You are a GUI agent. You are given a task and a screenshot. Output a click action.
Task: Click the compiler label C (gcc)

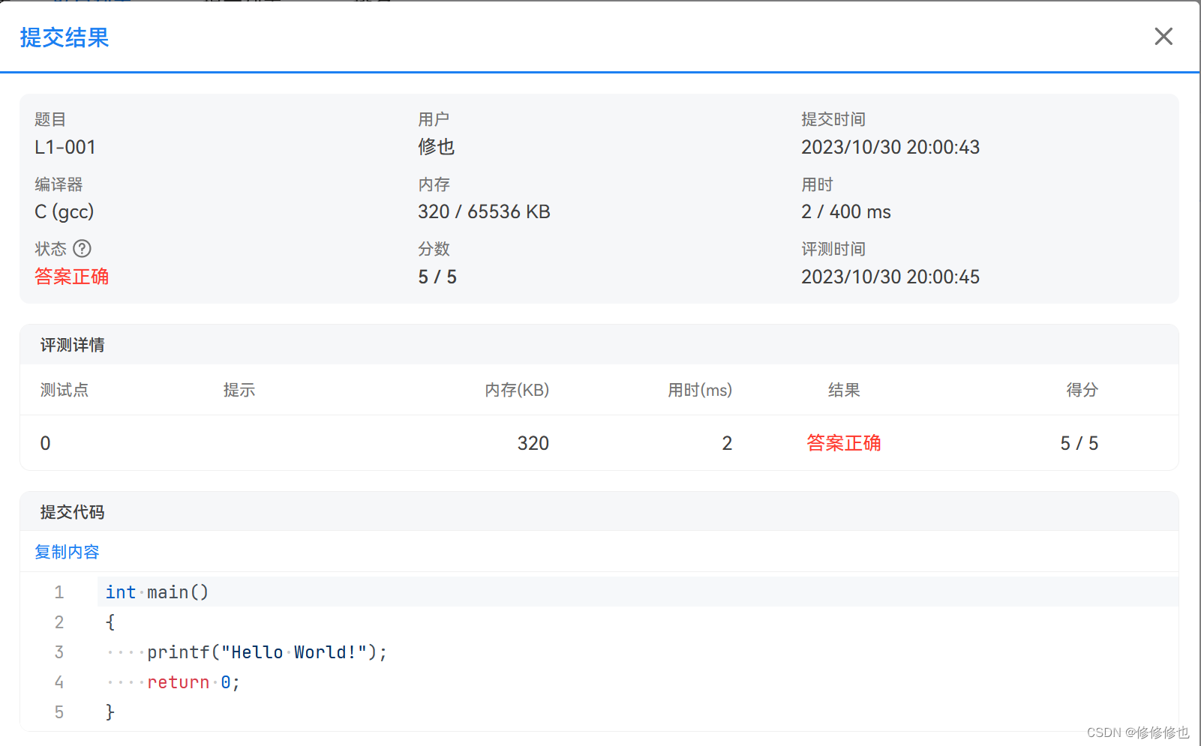tap(65, 211)
